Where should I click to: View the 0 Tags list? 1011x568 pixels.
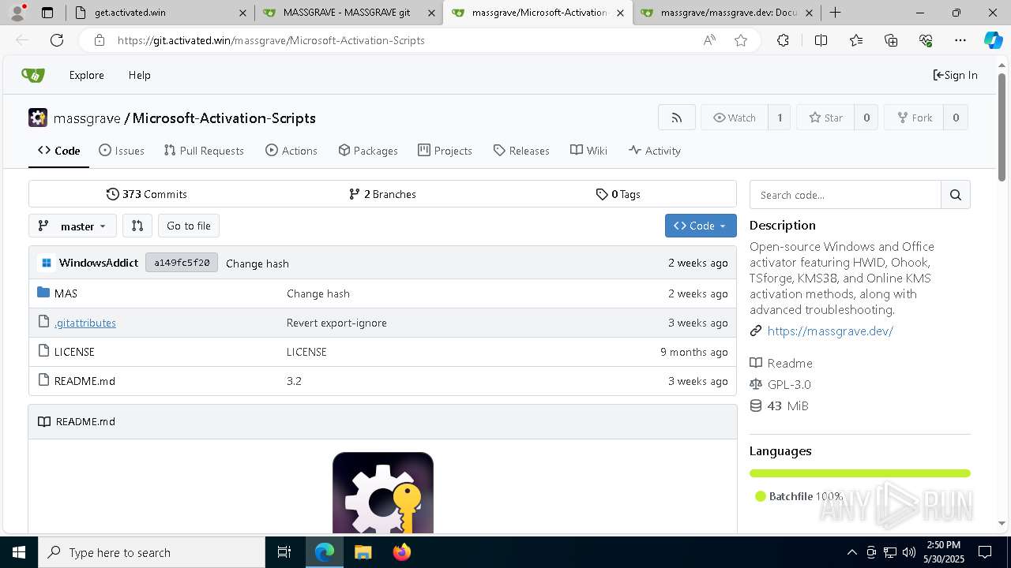pos(618,194)
